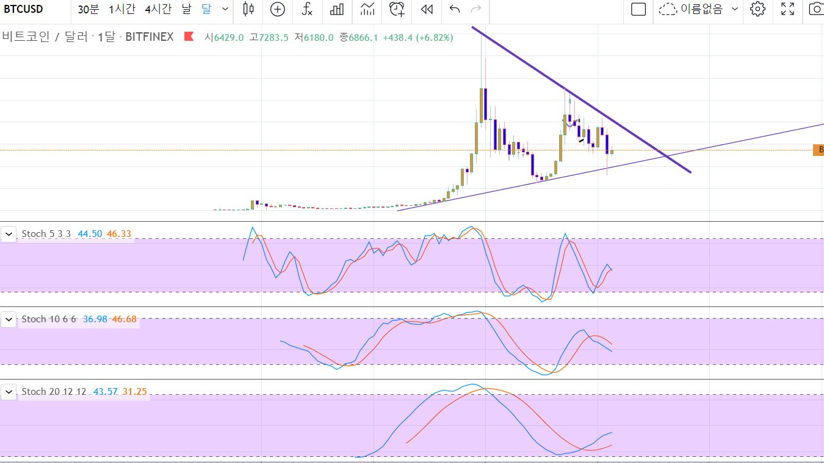
Task: Collapse the Stoch 20 12 12 pane
Action: click(9, 392)
